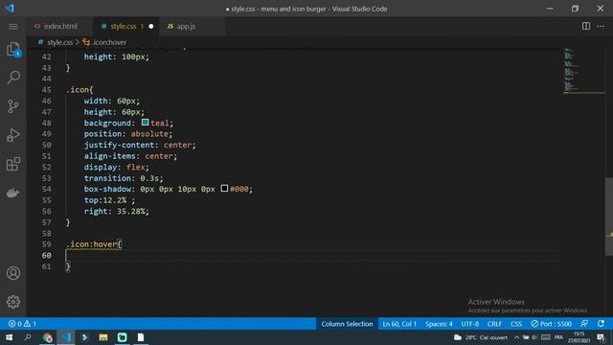Open the Extensions view
This screenshot has width=613, height=345.
point(13,164)
